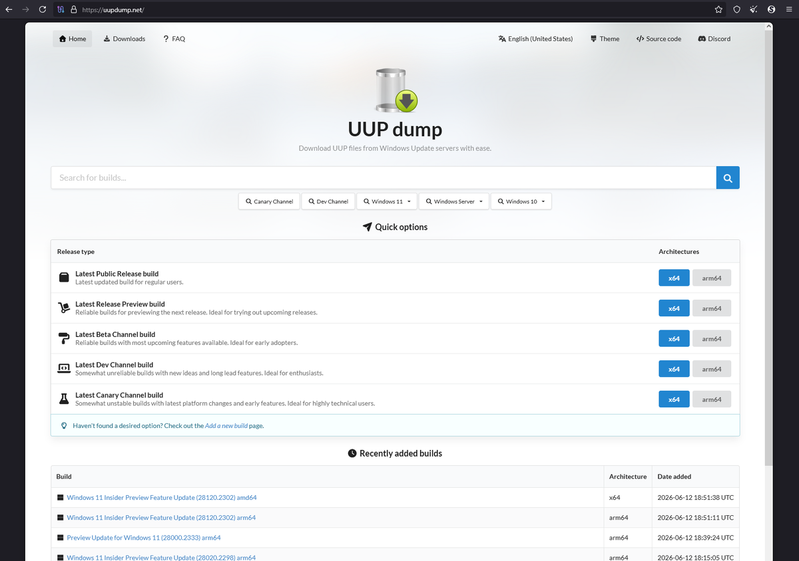This screenshot has height=561, width=799.
Task: Click the 'Search for builds...' input field
Action: click(384, 178)
